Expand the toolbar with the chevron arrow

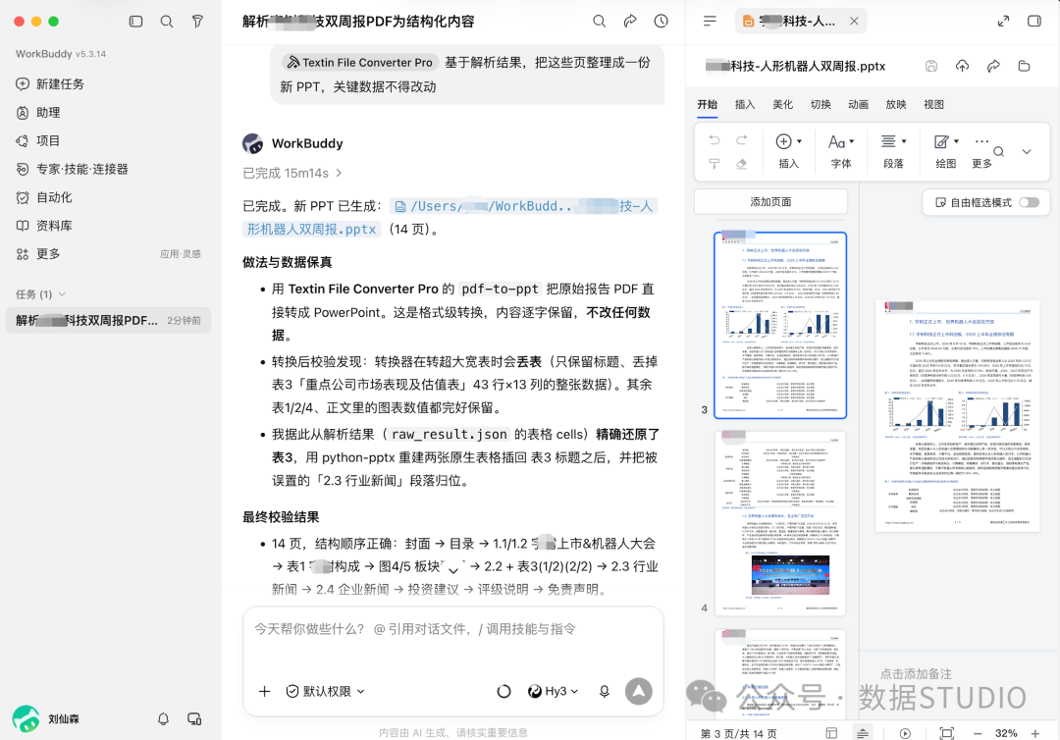(1027, 151)
